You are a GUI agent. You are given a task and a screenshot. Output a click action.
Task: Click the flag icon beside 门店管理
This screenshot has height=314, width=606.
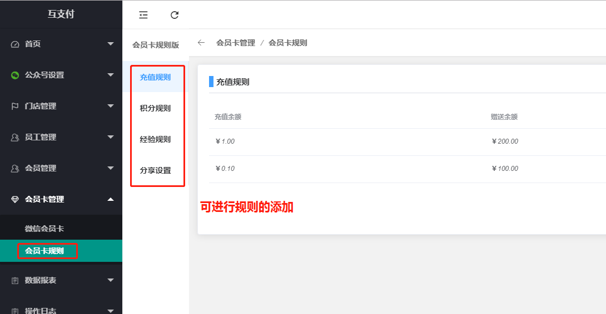[15, 106]
